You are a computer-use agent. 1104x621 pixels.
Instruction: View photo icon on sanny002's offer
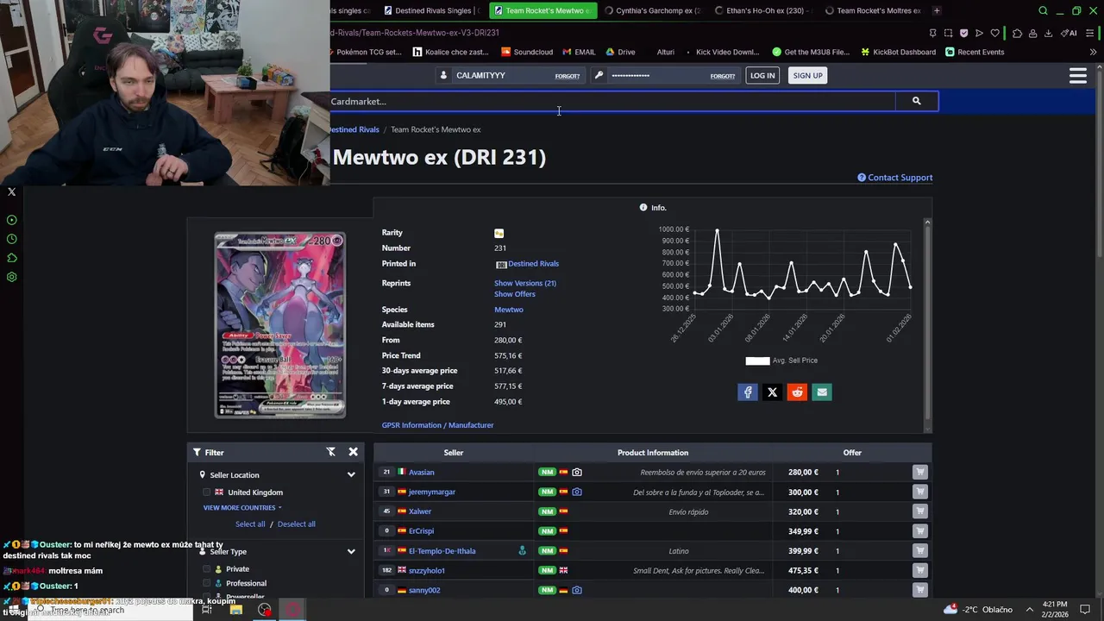coord(577,590)
